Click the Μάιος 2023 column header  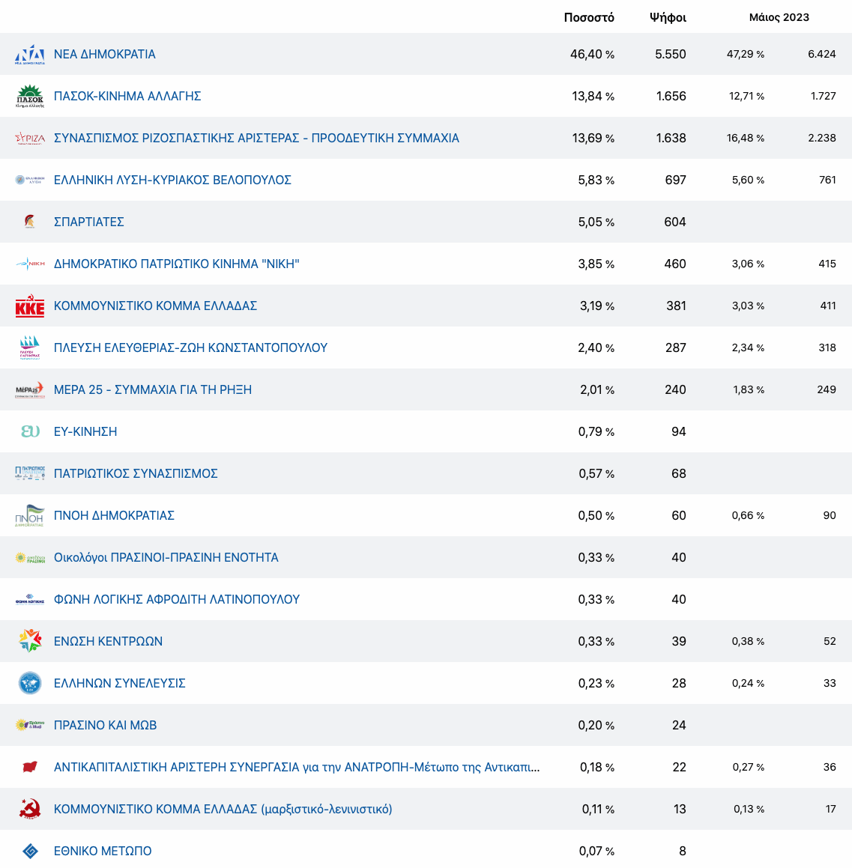click(x=779, y=17)
